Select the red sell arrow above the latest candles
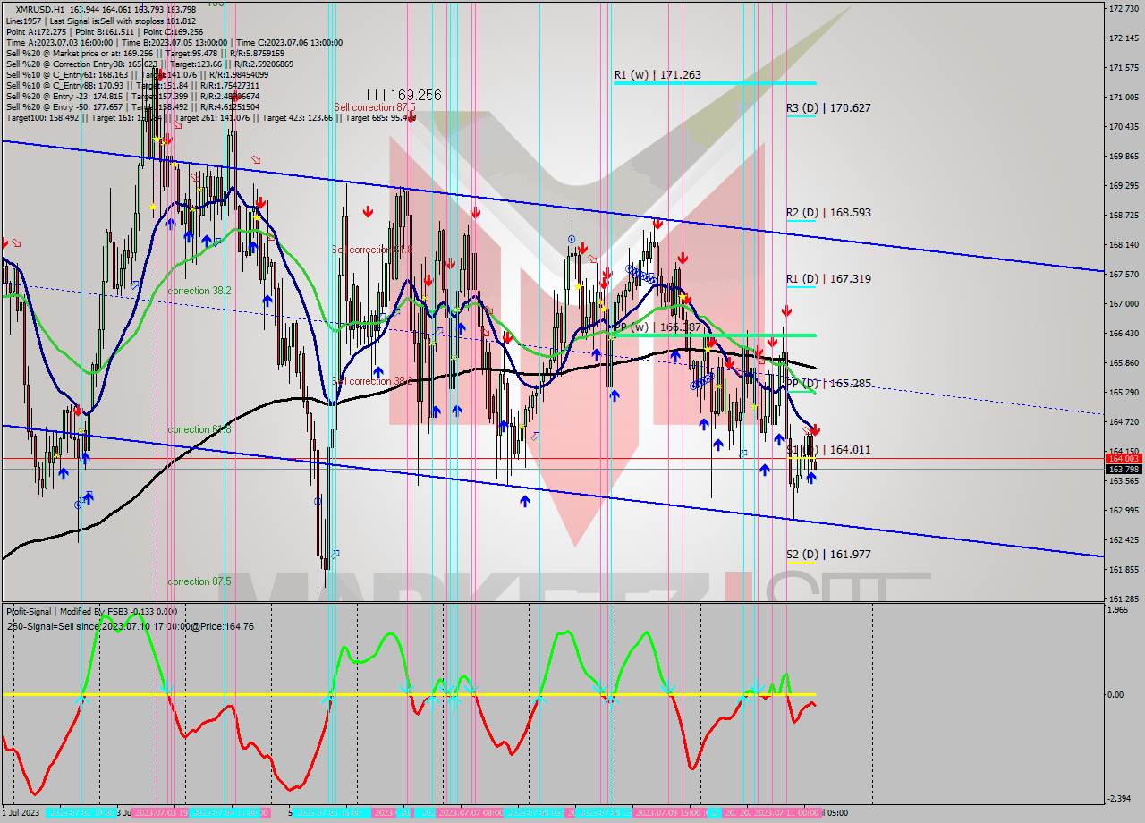Viewport: 1145px width, 823px height. 816,429
